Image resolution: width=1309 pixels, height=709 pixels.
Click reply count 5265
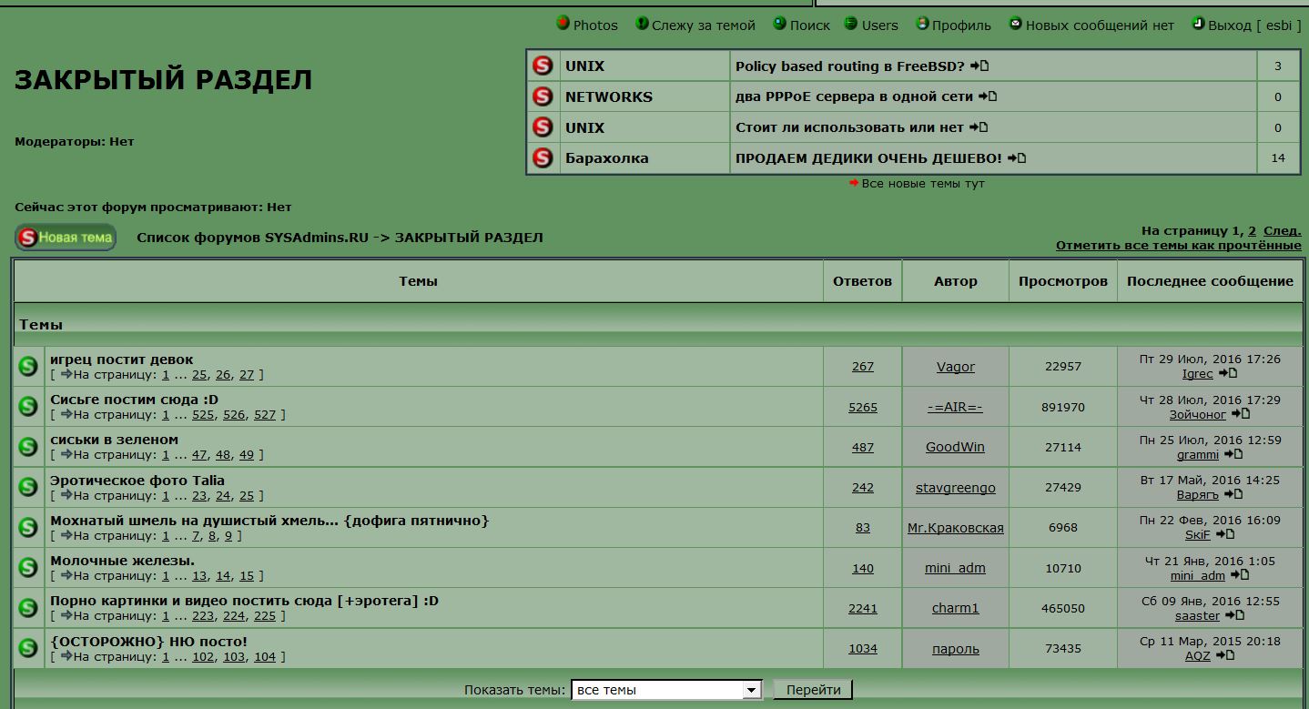click(863, 407)
